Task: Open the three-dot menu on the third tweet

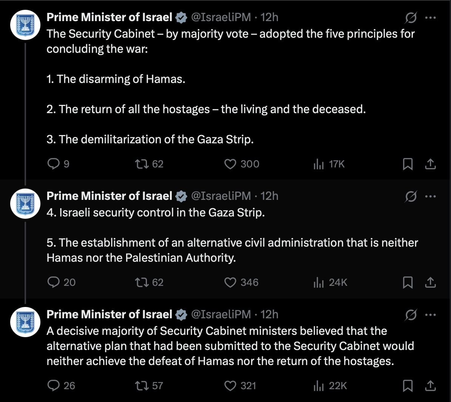Action: tap(430, 315)
